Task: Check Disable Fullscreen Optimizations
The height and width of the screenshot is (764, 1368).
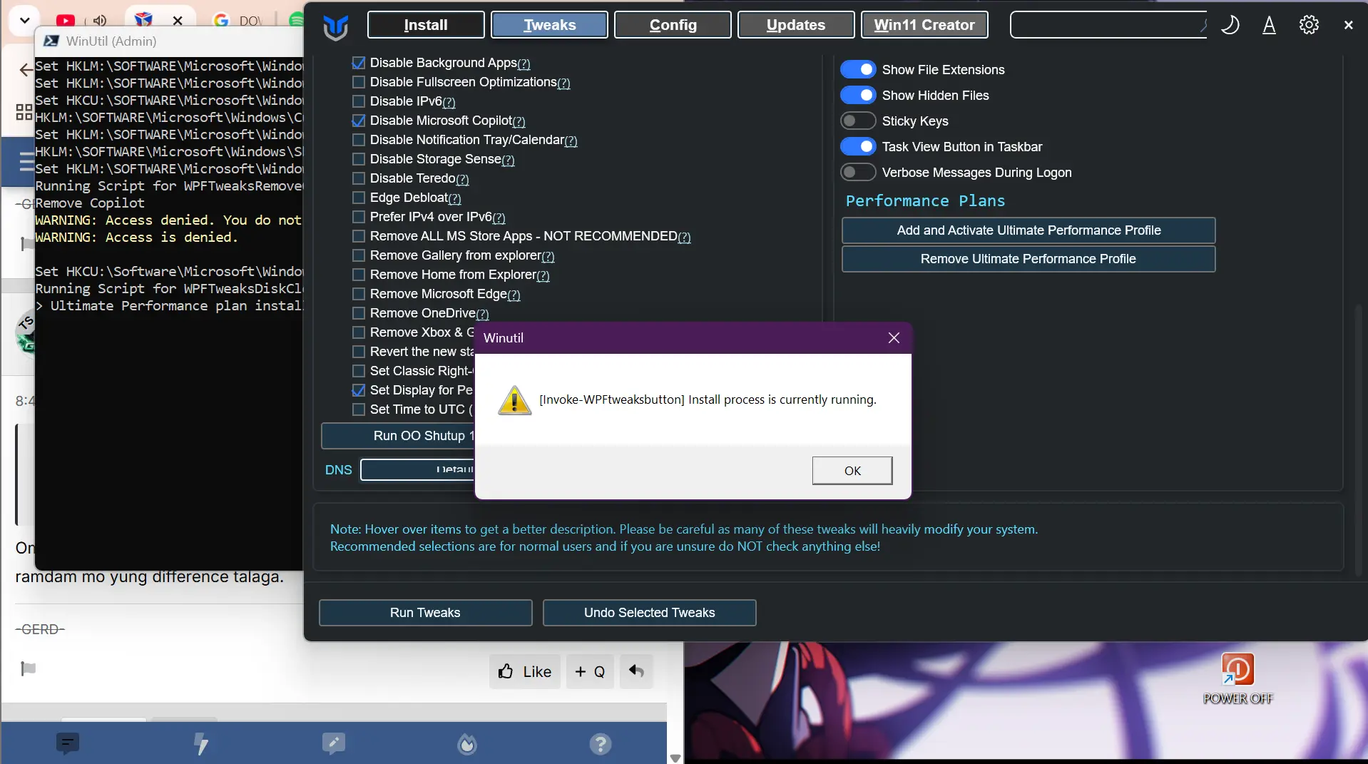Action: (x=359, y=82)
